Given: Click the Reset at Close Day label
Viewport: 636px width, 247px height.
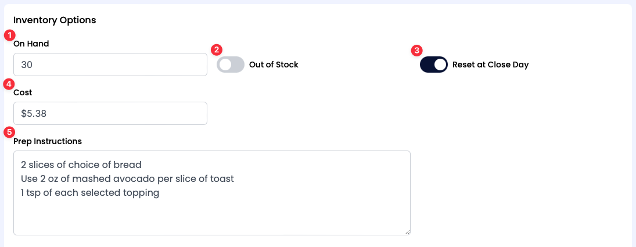Looking at the screenshot, I should click(490, 65).
